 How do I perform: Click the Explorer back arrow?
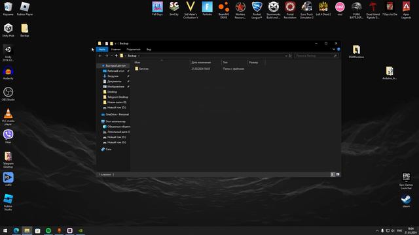100,55
